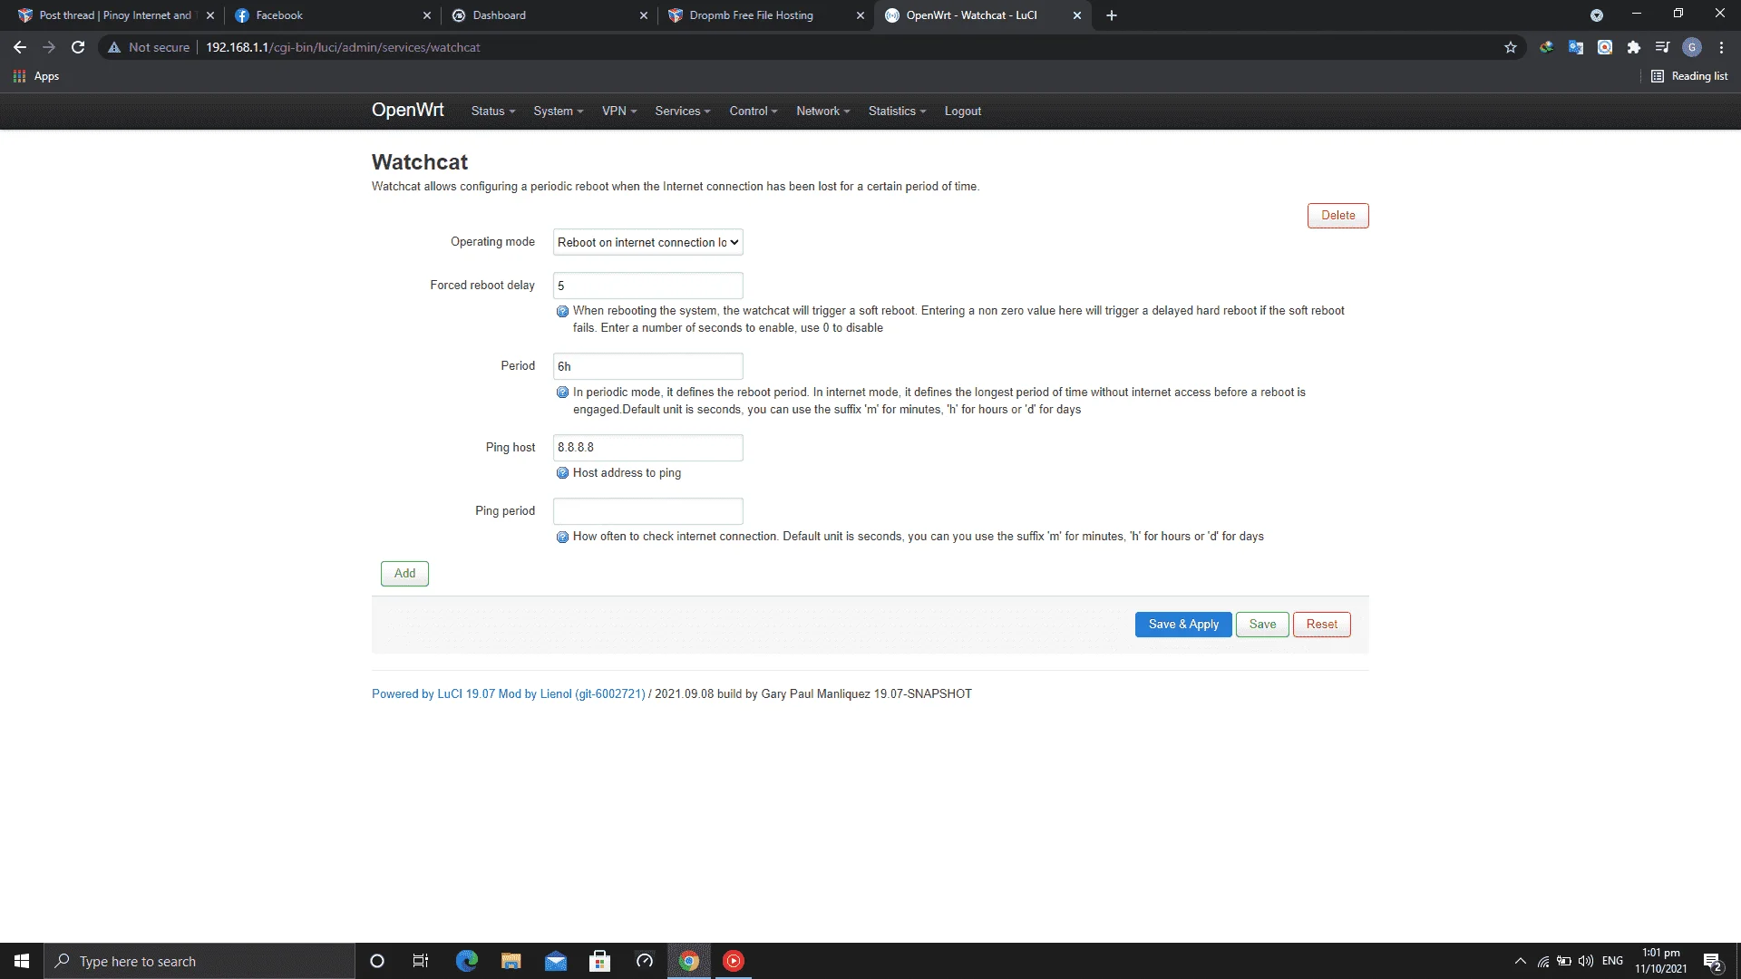This screenshot has height=979, width=1741.
Task: Click the Period input field
Action: pos(648,367)
